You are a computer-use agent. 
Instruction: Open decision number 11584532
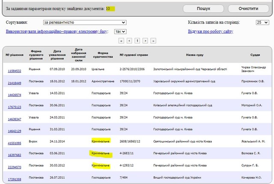click(x=14, y=71)
